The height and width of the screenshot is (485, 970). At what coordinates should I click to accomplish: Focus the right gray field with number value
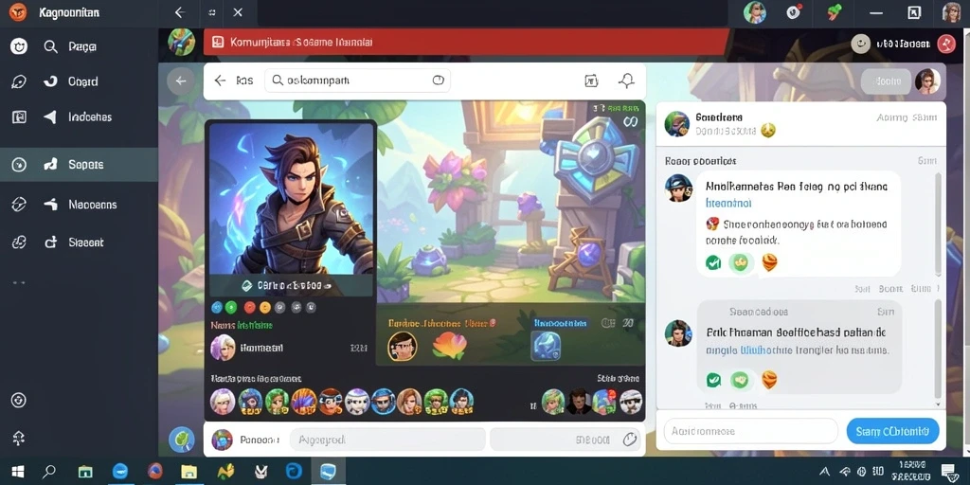click(566, 440)
